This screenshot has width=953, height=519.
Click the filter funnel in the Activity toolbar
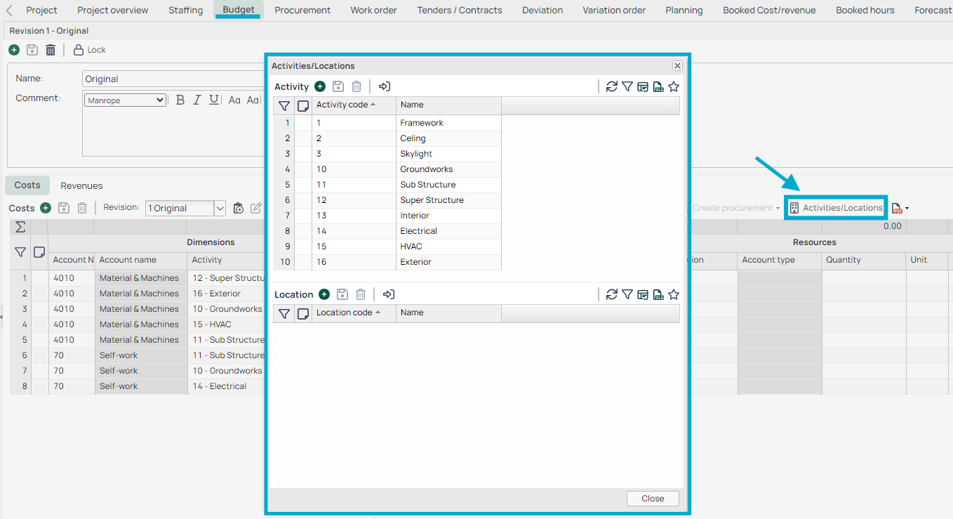pos(627,86)
